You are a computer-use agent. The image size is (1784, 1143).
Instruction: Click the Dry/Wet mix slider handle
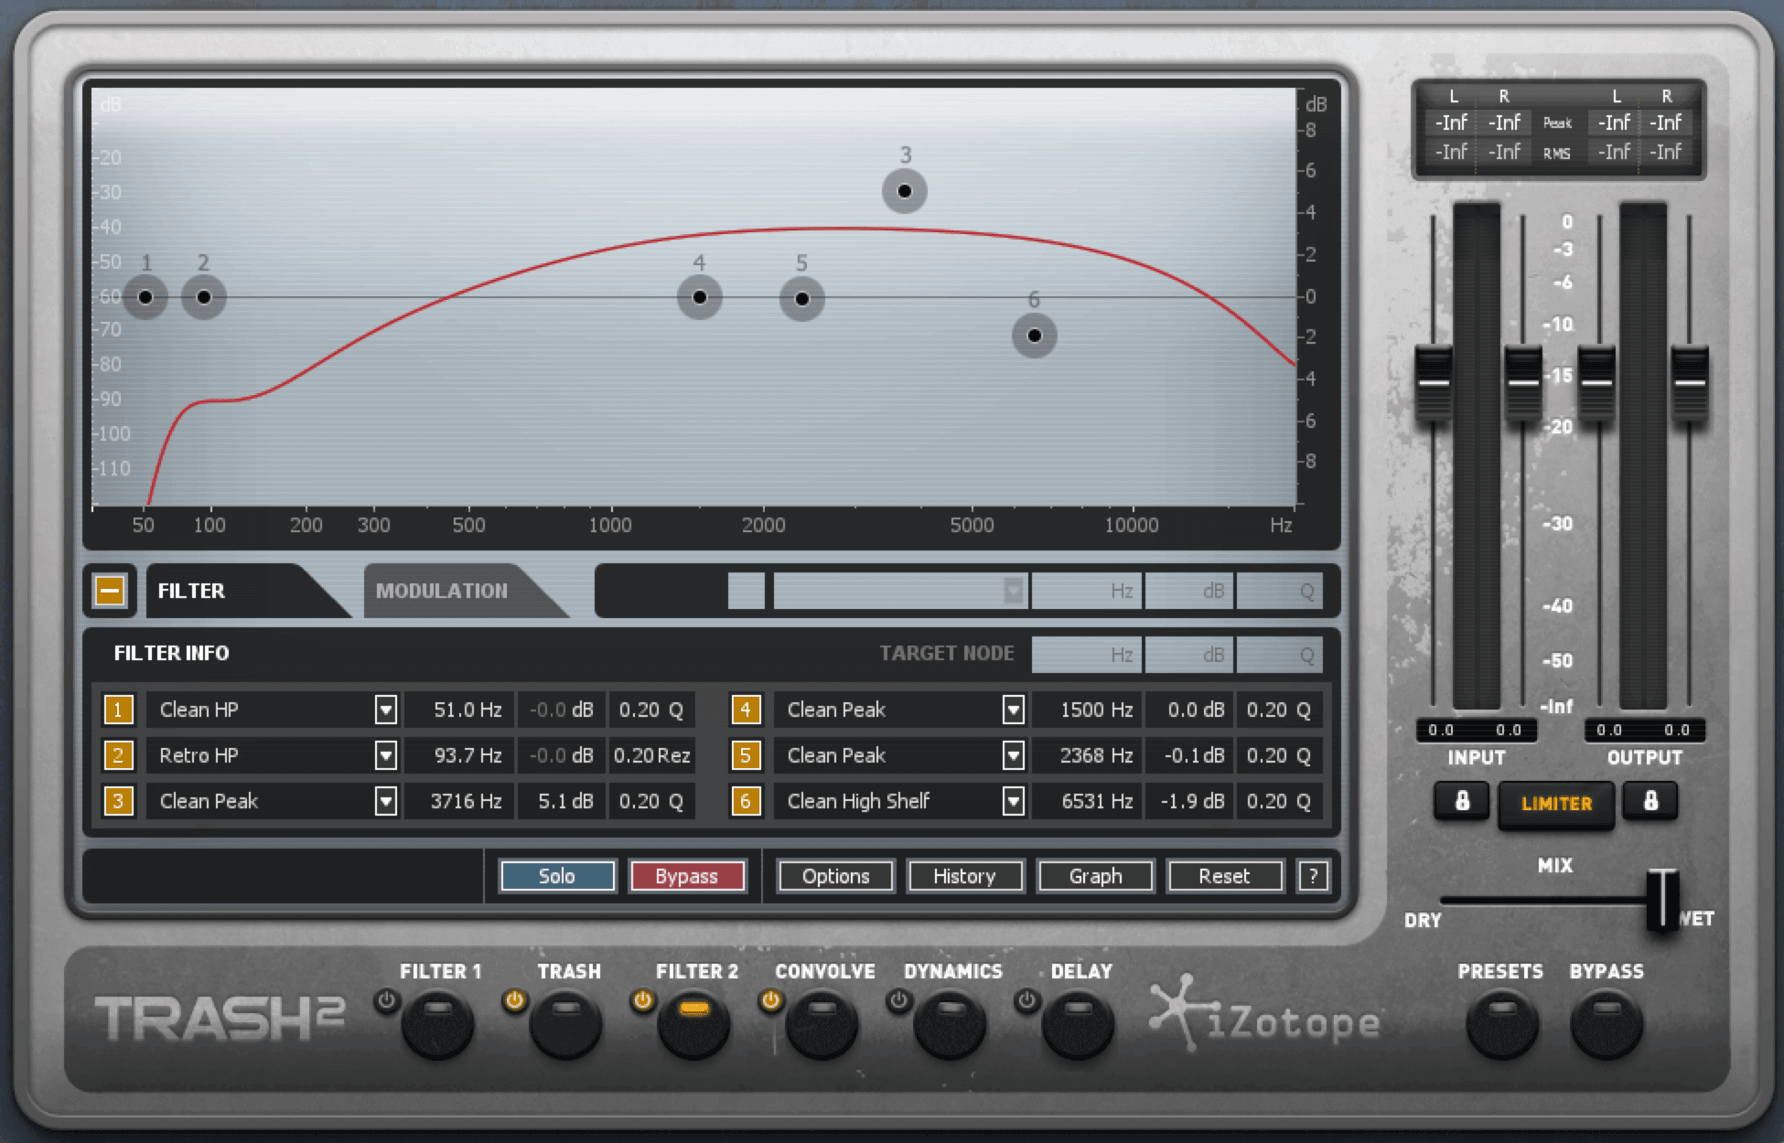click(x=1662, y=899)
